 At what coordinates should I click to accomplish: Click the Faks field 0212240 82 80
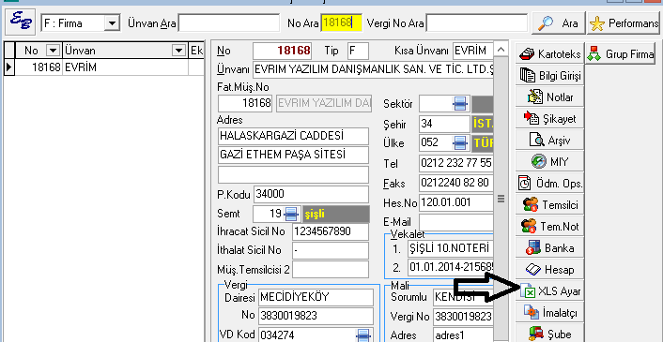(x=456, y=183)
